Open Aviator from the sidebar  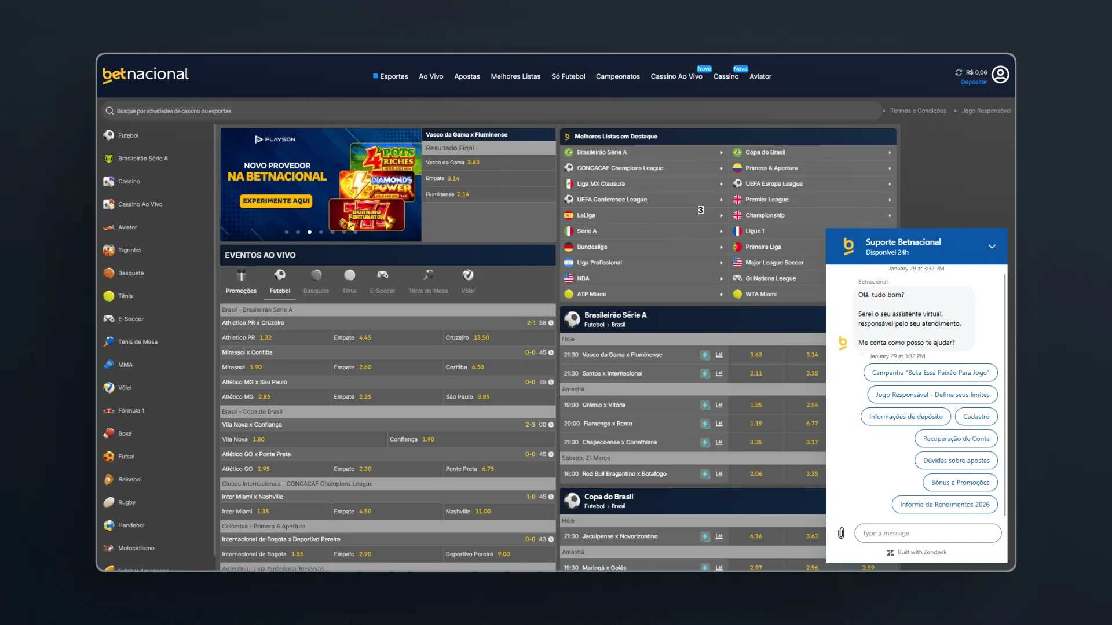pyautogui.click(x=127, y=227)
